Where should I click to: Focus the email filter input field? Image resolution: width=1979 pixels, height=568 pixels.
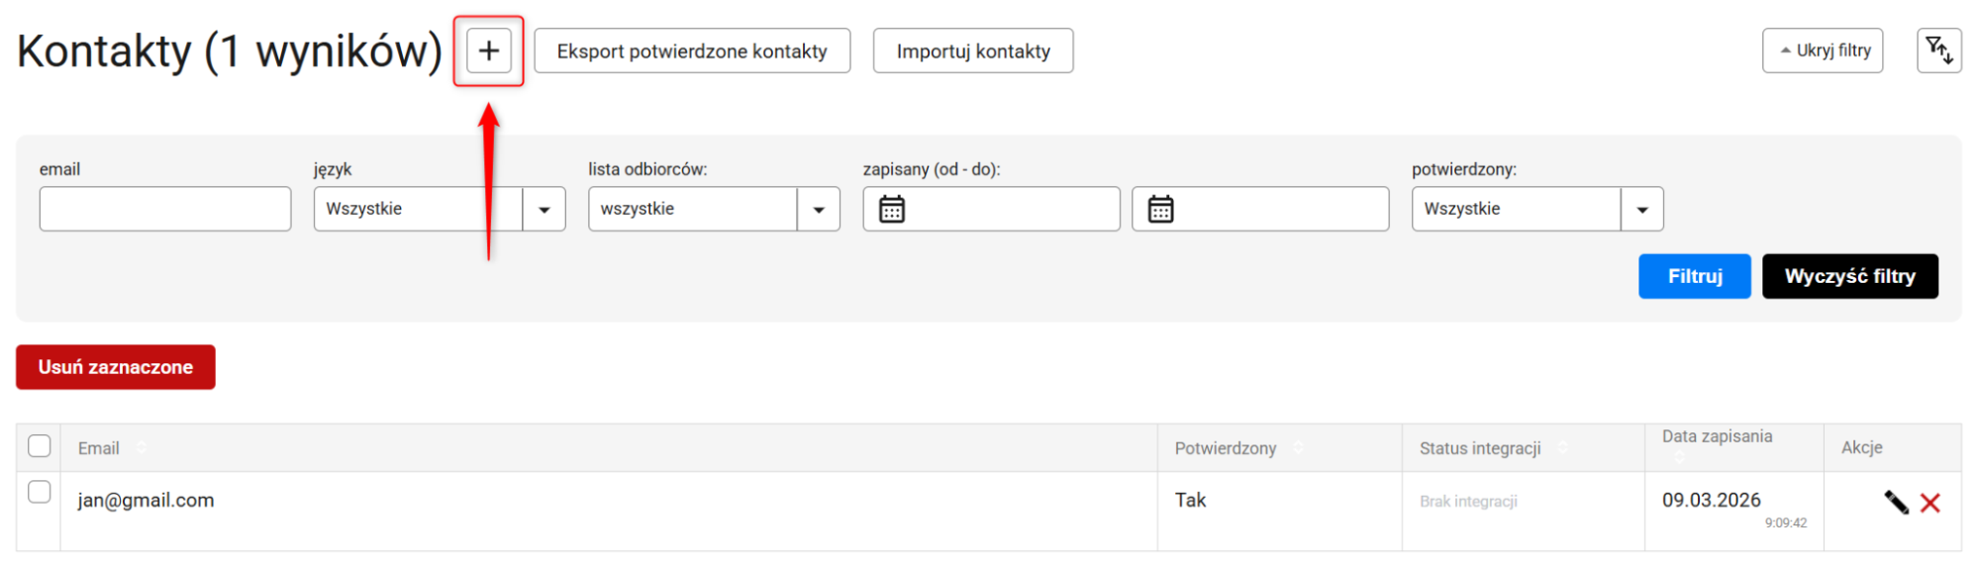pyautogui.click(x=165, y=209)
